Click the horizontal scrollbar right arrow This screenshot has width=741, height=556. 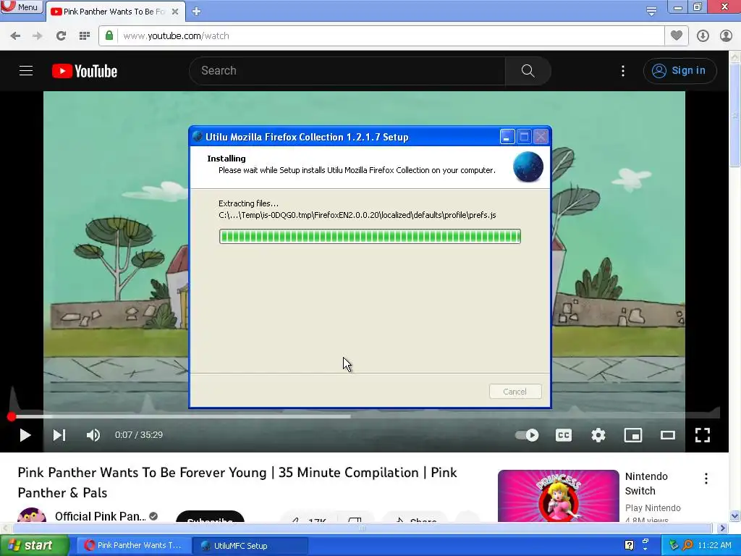point(723,528)
